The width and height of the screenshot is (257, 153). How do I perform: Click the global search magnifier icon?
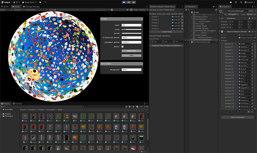[x=241, y=2]
